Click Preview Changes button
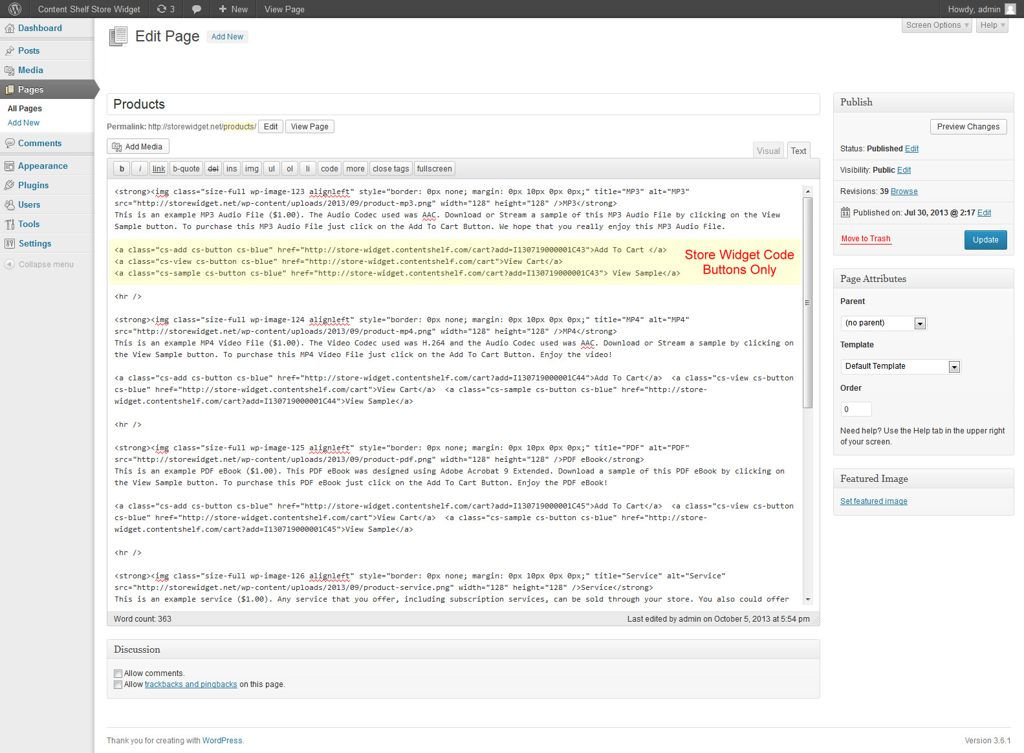This screenshot has width=1024, height=753. point(968,127)
